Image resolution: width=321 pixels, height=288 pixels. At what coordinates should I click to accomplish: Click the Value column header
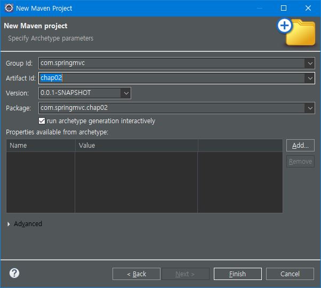click(x=137, y=146)
